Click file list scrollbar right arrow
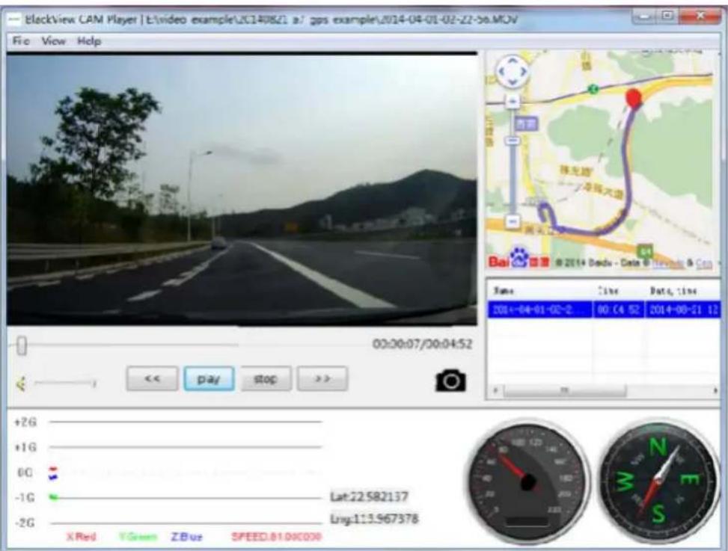The height and width of the screenshot is (551, 728). (x=715, y=390)
